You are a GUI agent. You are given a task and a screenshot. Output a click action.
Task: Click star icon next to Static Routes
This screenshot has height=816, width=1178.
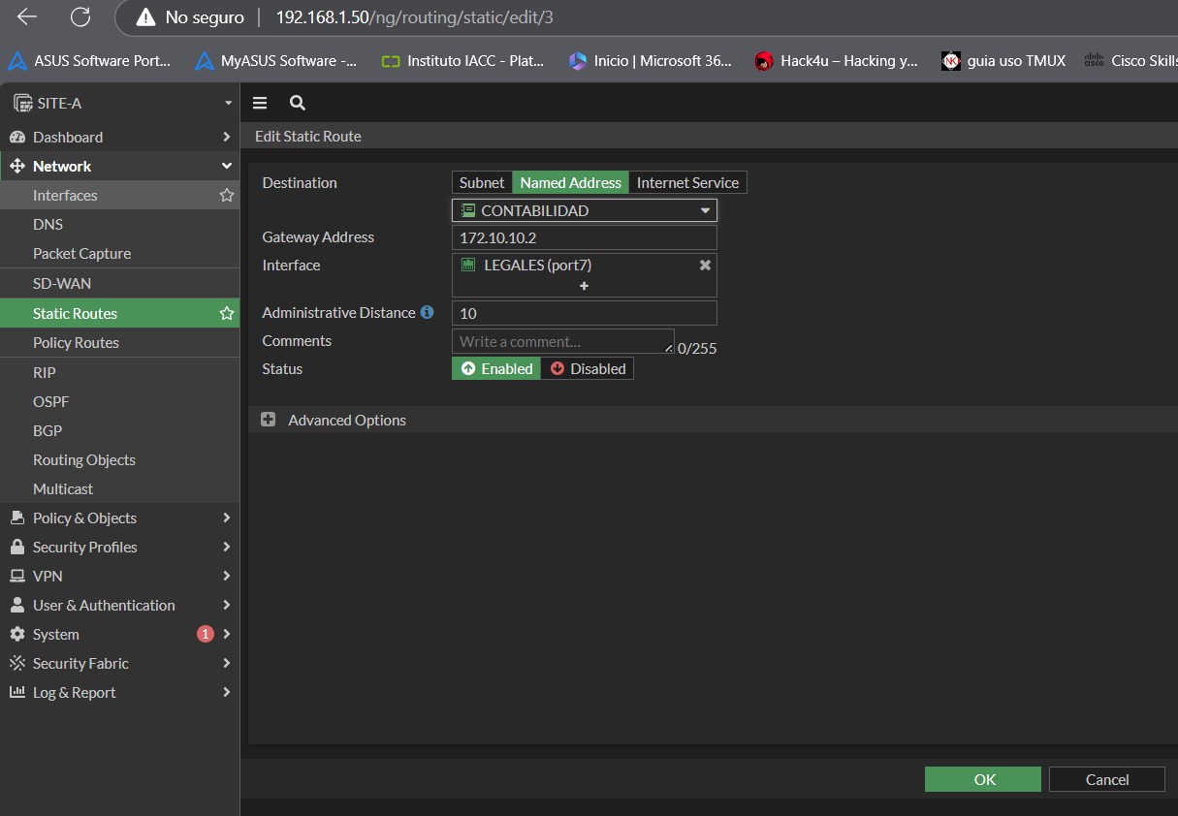click(227, 313)
